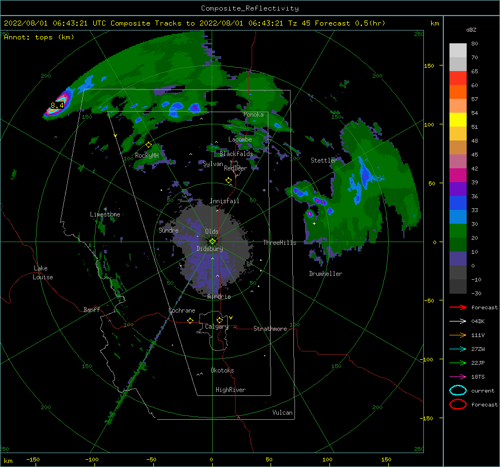Click the Composite_Reflectivity title
500x467 pixels.
click(x=249, y=8)
